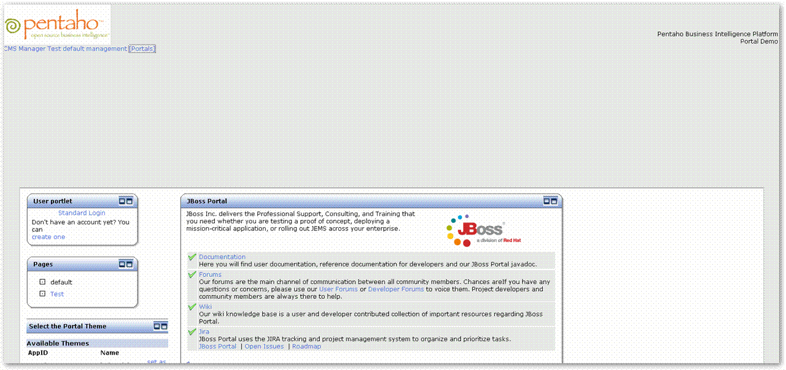Viewport: 786px width, 370px height.
Task: Open the Roadmap link
Action: 306,347
